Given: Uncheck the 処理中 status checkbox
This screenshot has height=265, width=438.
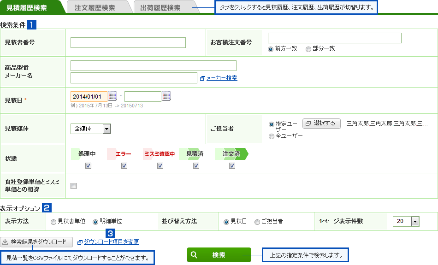Looking at the screenshot, I should pyautogui.click(x=88, y=166).
